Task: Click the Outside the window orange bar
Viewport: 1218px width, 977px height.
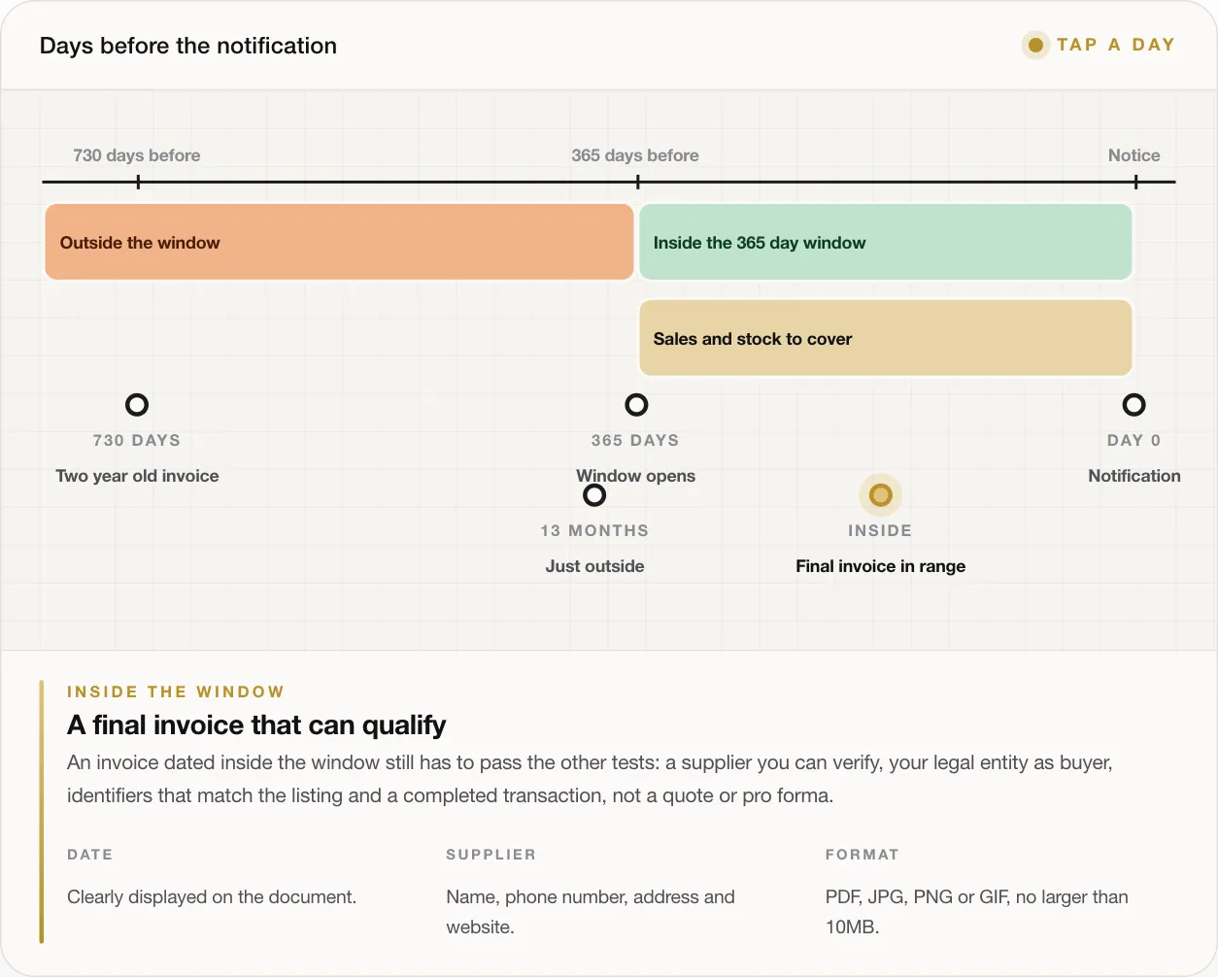Action: [339, 242]
